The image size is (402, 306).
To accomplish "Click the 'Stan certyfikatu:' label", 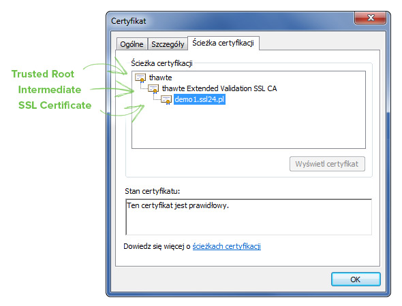I will [153, 191].
